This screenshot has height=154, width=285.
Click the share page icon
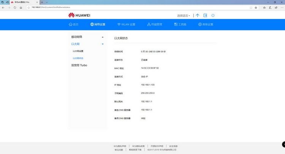[x=276, y=8]
